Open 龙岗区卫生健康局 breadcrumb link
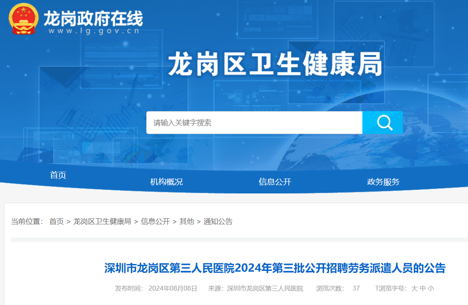Viewport: 468px width, 305px height. (102, 222)
